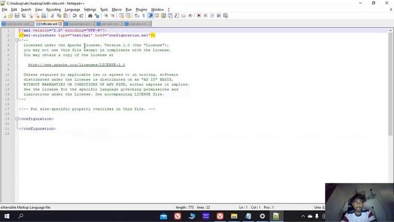Click the scroll-up arrow of editor scrollbar

coord(390,30)
